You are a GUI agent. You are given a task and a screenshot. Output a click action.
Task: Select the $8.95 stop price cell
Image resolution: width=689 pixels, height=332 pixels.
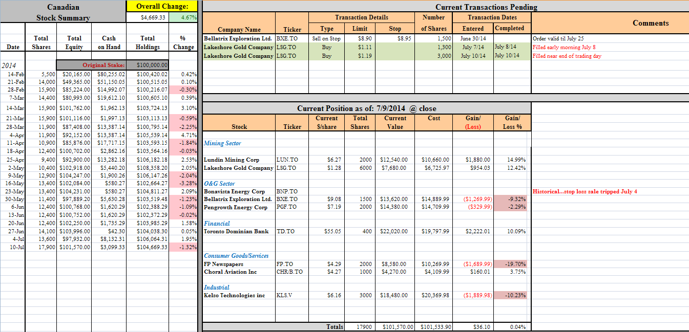pyautogui.click(x=395, y=38)
